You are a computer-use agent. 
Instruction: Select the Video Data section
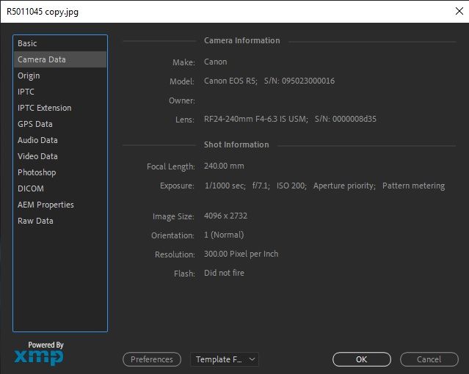tap(37, 156)
